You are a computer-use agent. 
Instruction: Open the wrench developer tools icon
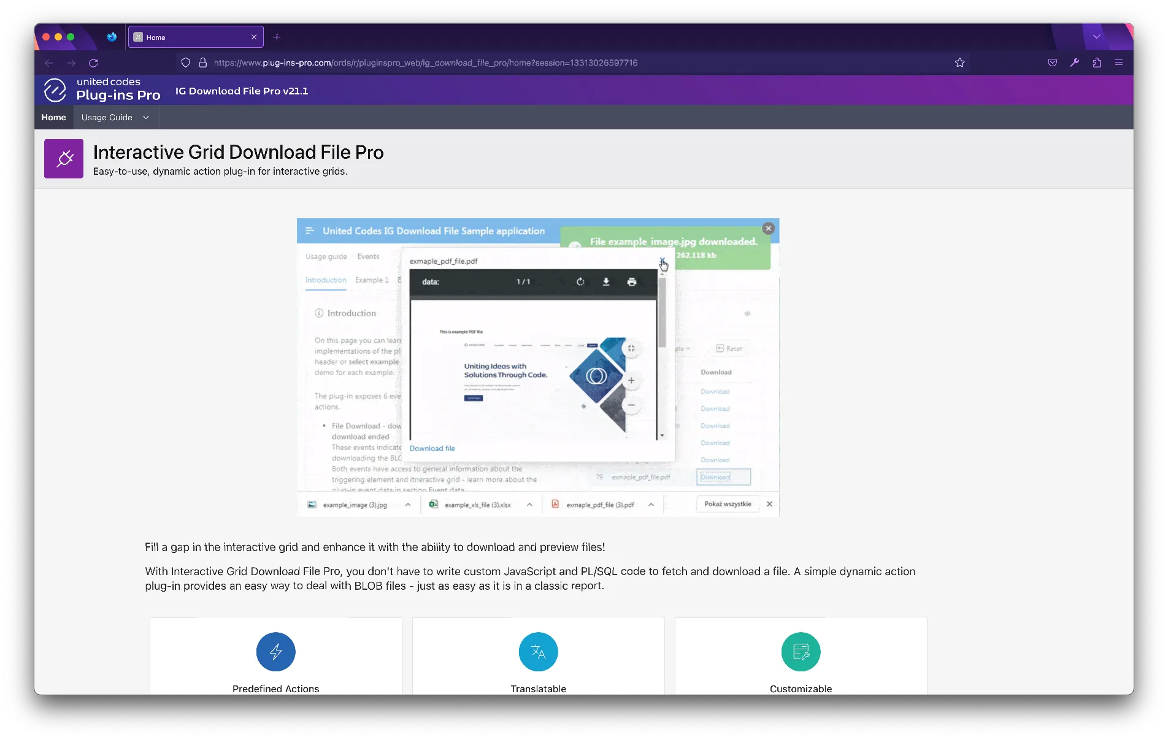(x=1075, y=63)
